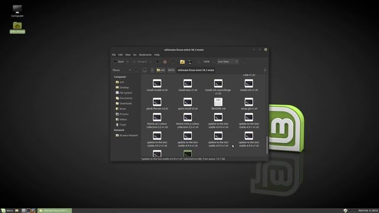
Task: Open the Go menu
Action: tap(134, 55)
